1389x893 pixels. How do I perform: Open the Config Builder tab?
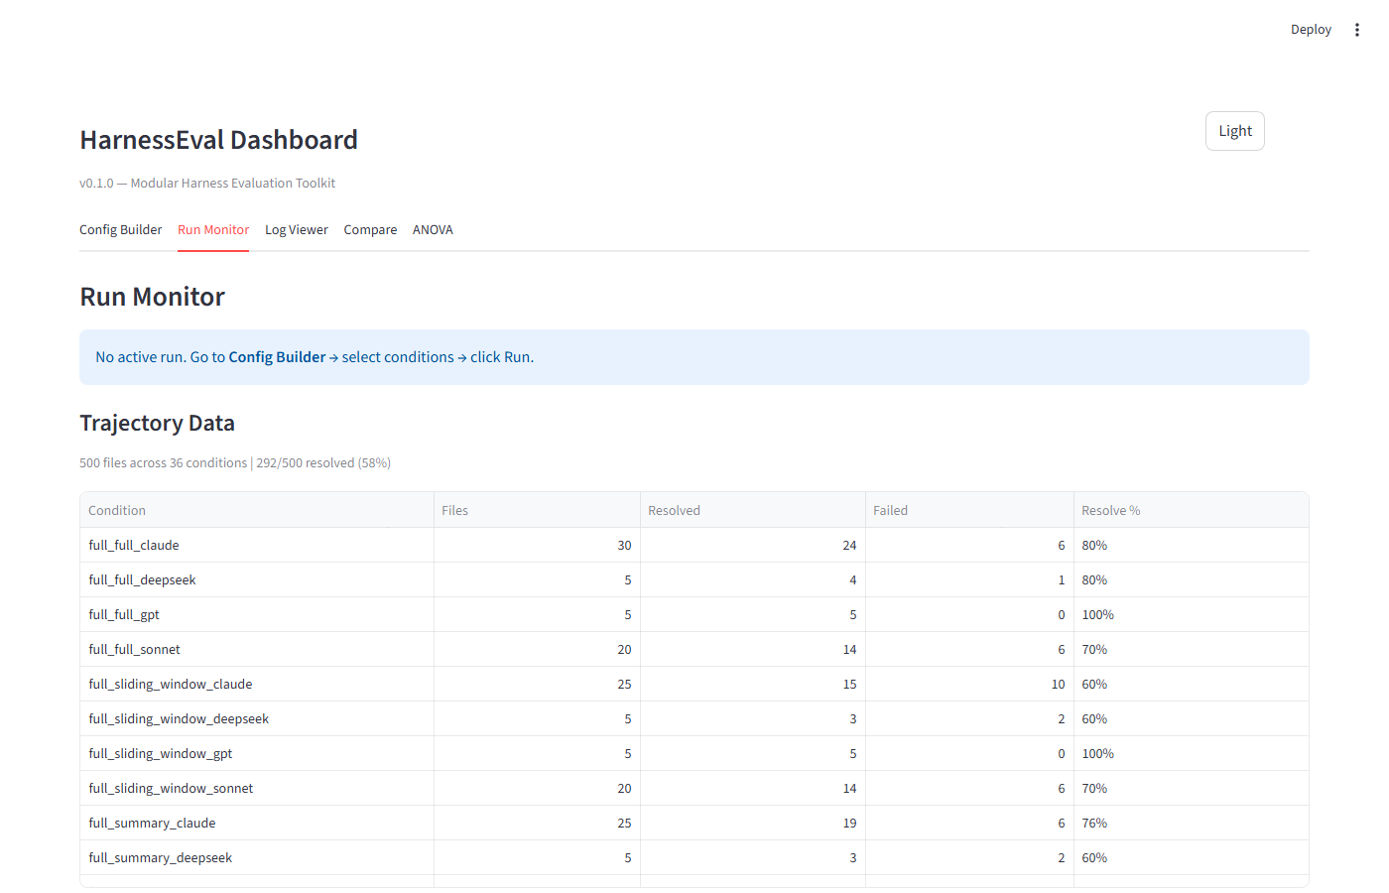point(120,229)
